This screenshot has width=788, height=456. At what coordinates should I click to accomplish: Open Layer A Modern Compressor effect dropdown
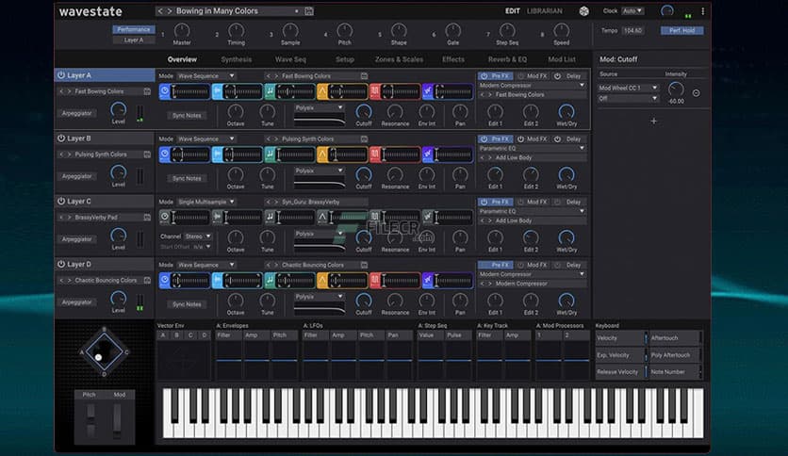pyautogui.click(x=532, y=86)
